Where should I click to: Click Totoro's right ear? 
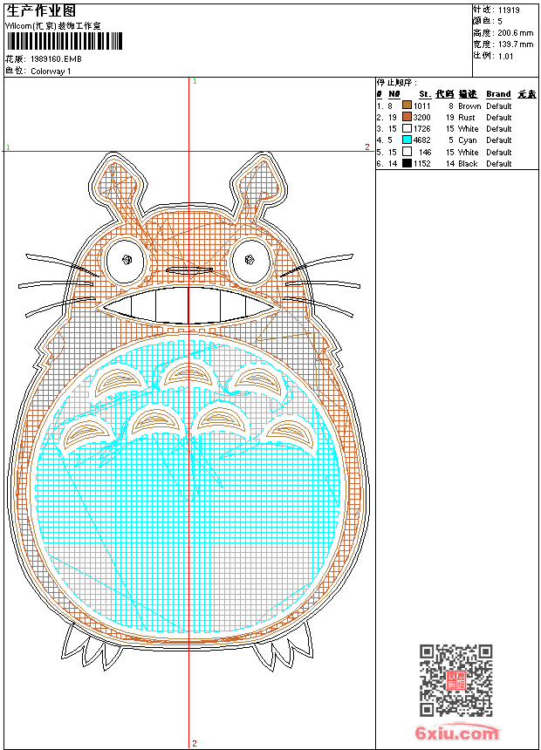(x=265, y=183)
